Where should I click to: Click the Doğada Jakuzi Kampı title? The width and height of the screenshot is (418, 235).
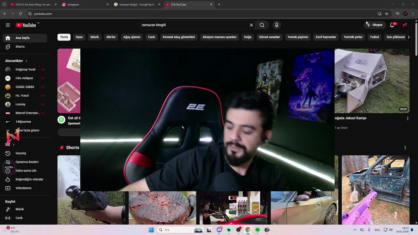(350, 118)
